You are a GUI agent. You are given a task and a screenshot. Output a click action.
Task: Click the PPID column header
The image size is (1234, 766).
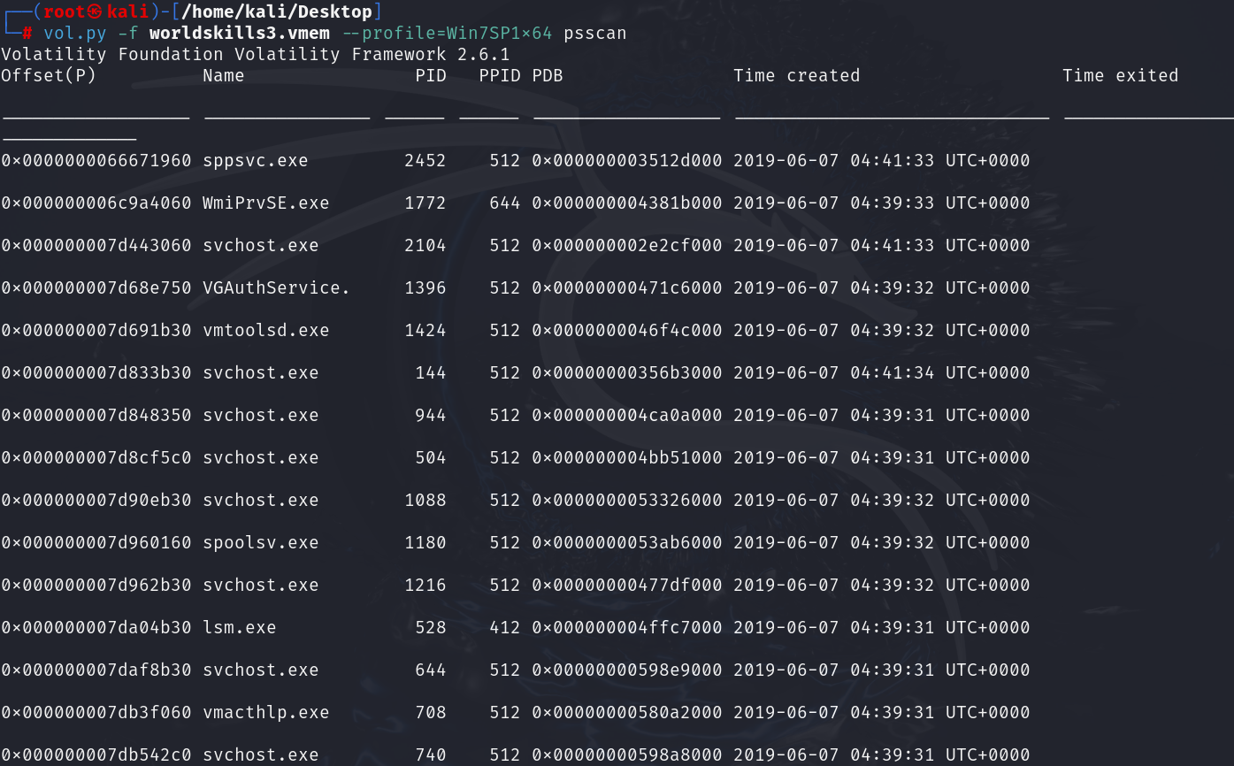(x=500, y=75)
